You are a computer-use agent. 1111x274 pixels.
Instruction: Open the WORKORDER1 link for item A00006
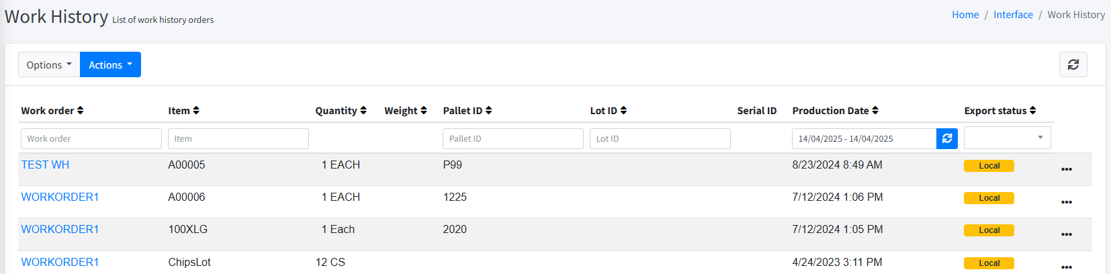tap(60, 197)
